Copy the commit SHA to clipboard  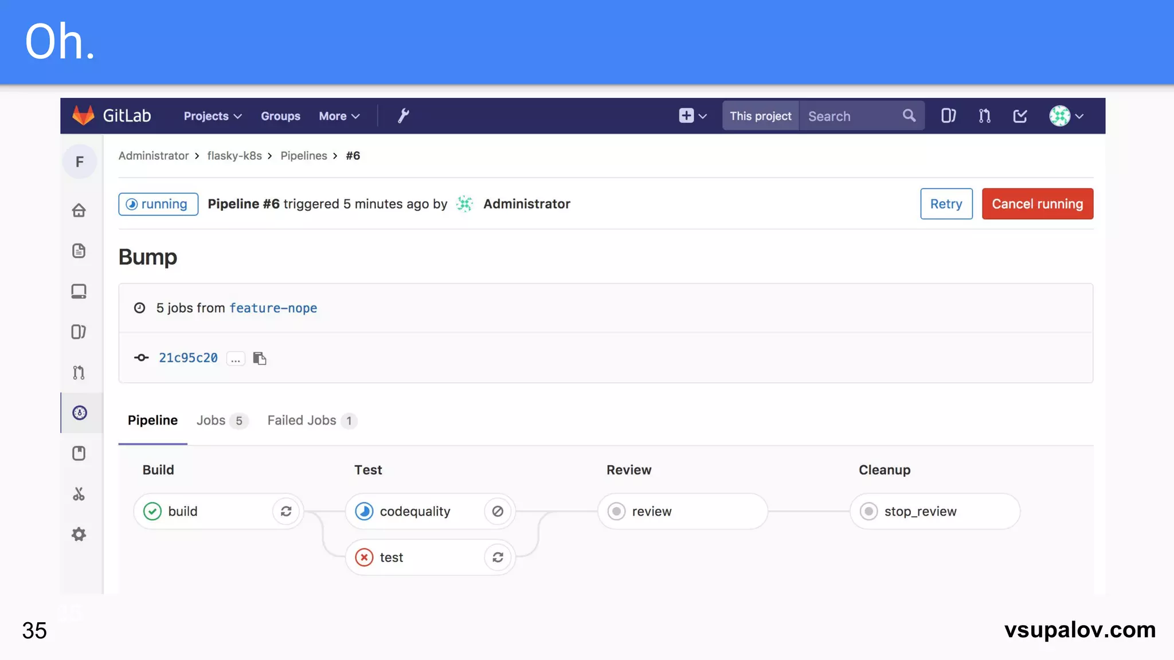(260, 358)
